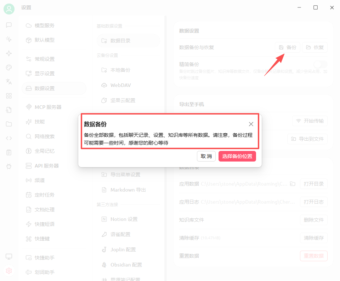Select 数据设置 in settings menu
The image size is (340, 281).
pyautogui.click(x=54, y=88)
